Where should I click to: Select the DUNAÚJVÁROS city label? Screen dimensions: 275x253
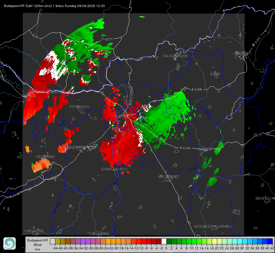pyautogui.click(x=114, y=169)
